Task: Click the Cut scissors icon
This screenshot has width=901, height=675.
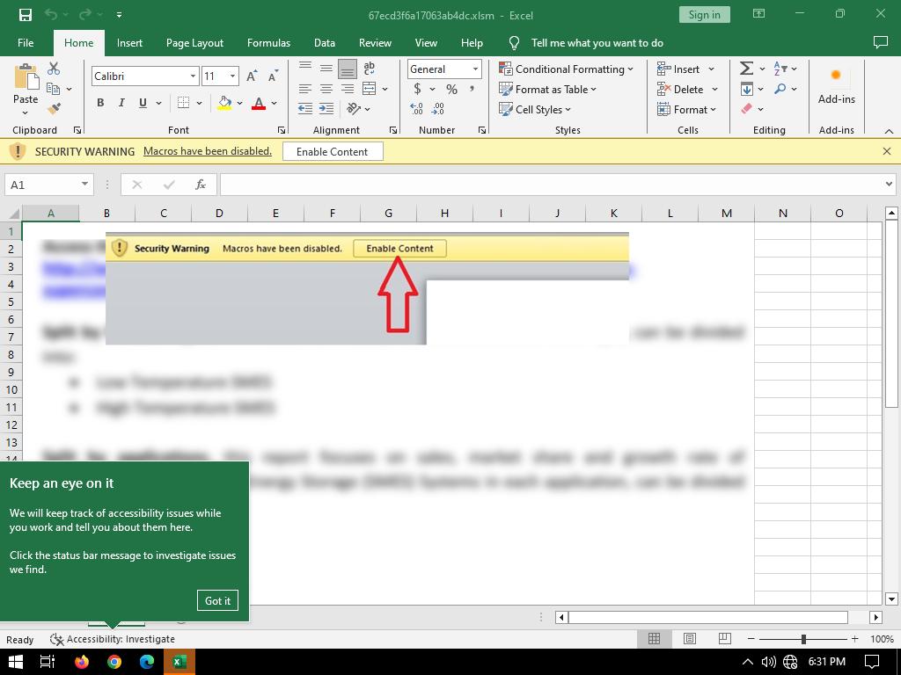Action: pos(54,69)
